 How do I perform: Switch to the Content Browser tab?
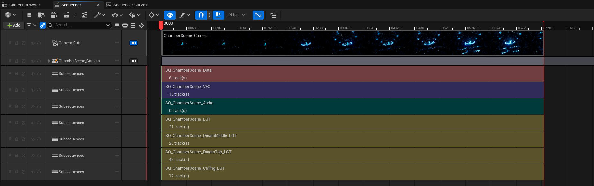pyautogui.click(x=22, y=5)
